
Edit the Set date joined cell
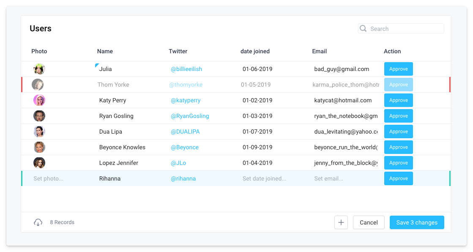tap(264, 178)
